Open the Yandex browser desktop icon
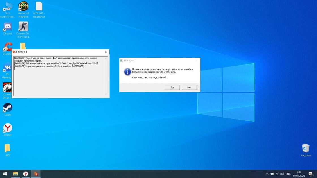 click(x=8, y=128)
